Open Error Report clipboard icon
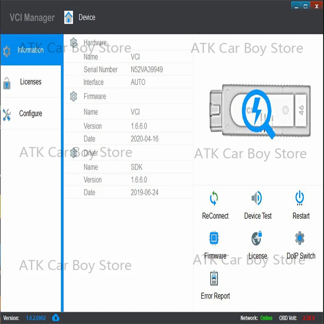Viewport: 324px width, 324px height. tap(215, 278)
